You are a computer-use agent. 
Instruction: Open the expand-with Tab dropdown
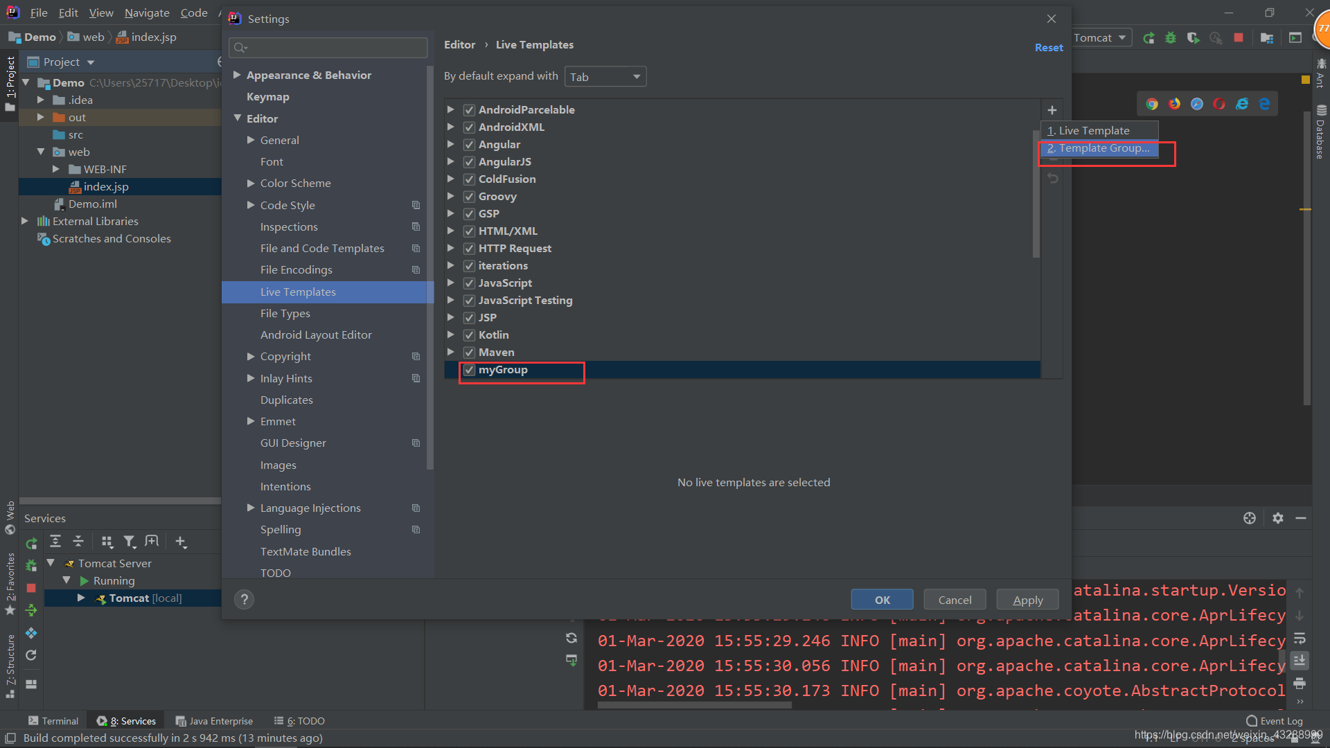pyautogui.click(x=605, y=77)
